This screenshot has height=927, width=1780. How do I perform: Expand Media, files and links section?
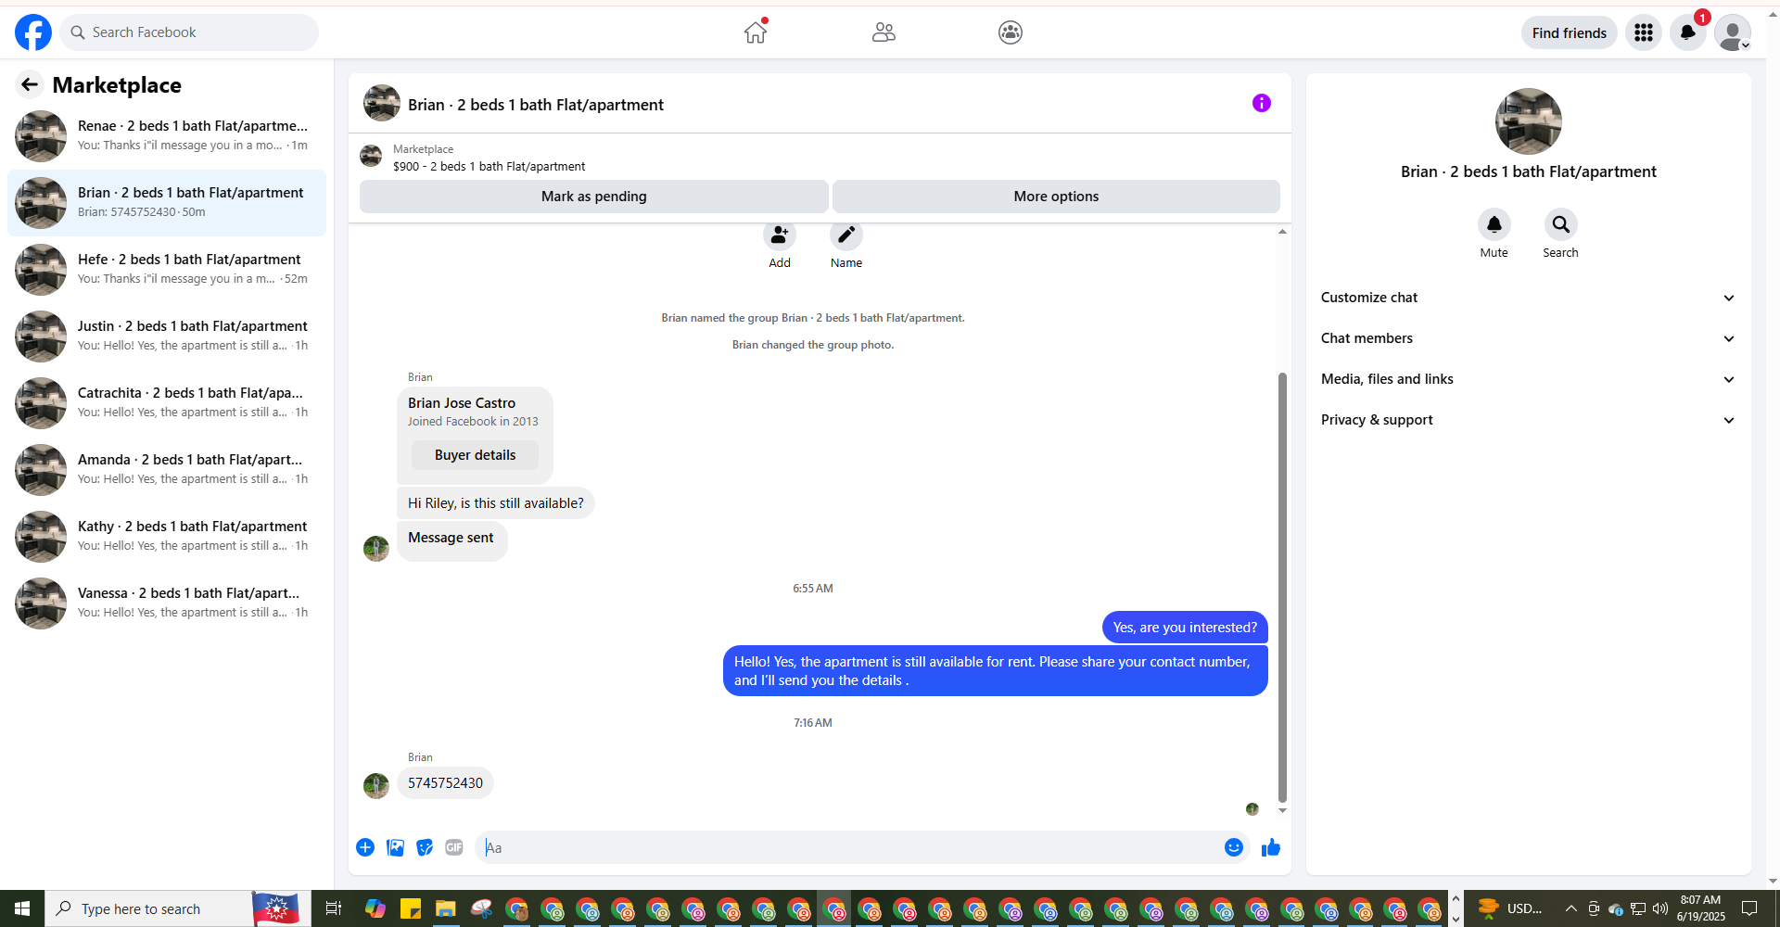(1529, 379)
